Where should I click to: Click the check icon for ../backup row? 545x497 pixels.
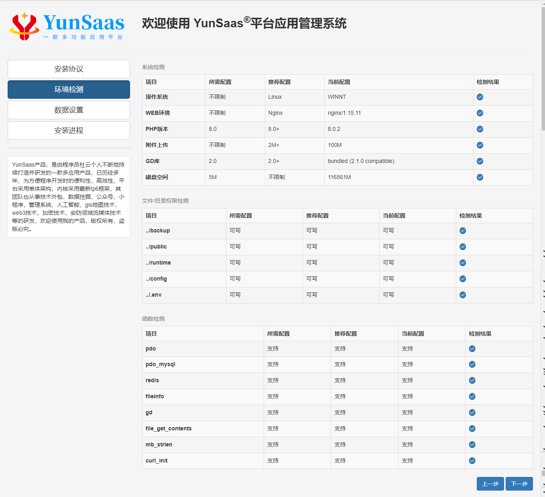[x=462, y=231]
